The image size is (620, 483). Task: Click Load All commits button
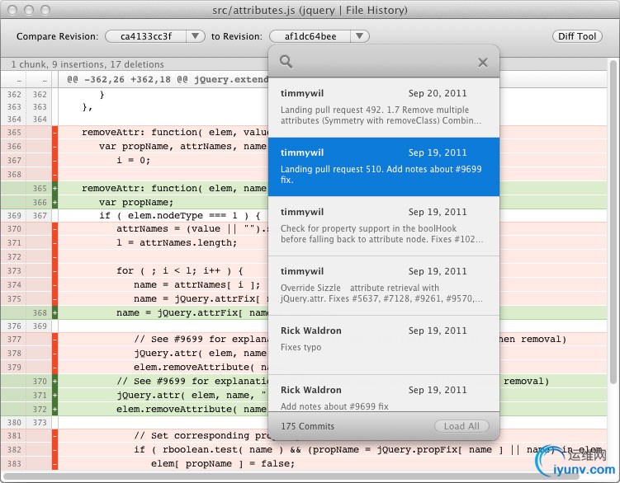point(461,426)
